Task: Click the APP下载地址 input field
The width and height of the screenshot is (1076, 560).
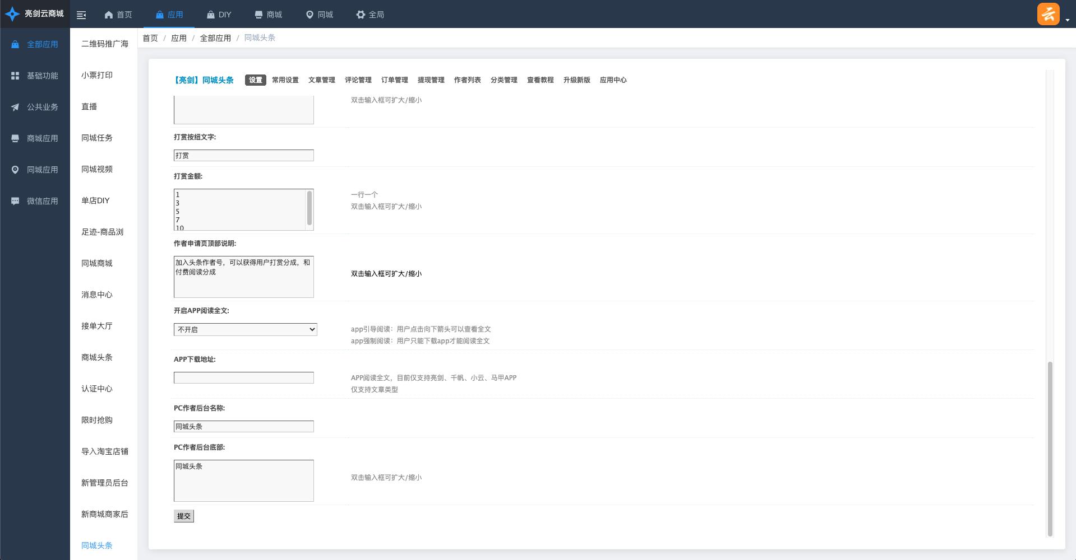Action: click(243, 378)
